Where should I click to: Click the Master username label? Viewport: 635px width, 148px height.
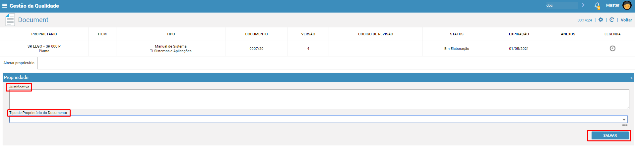pyautogui.click(x=612, y=5)
